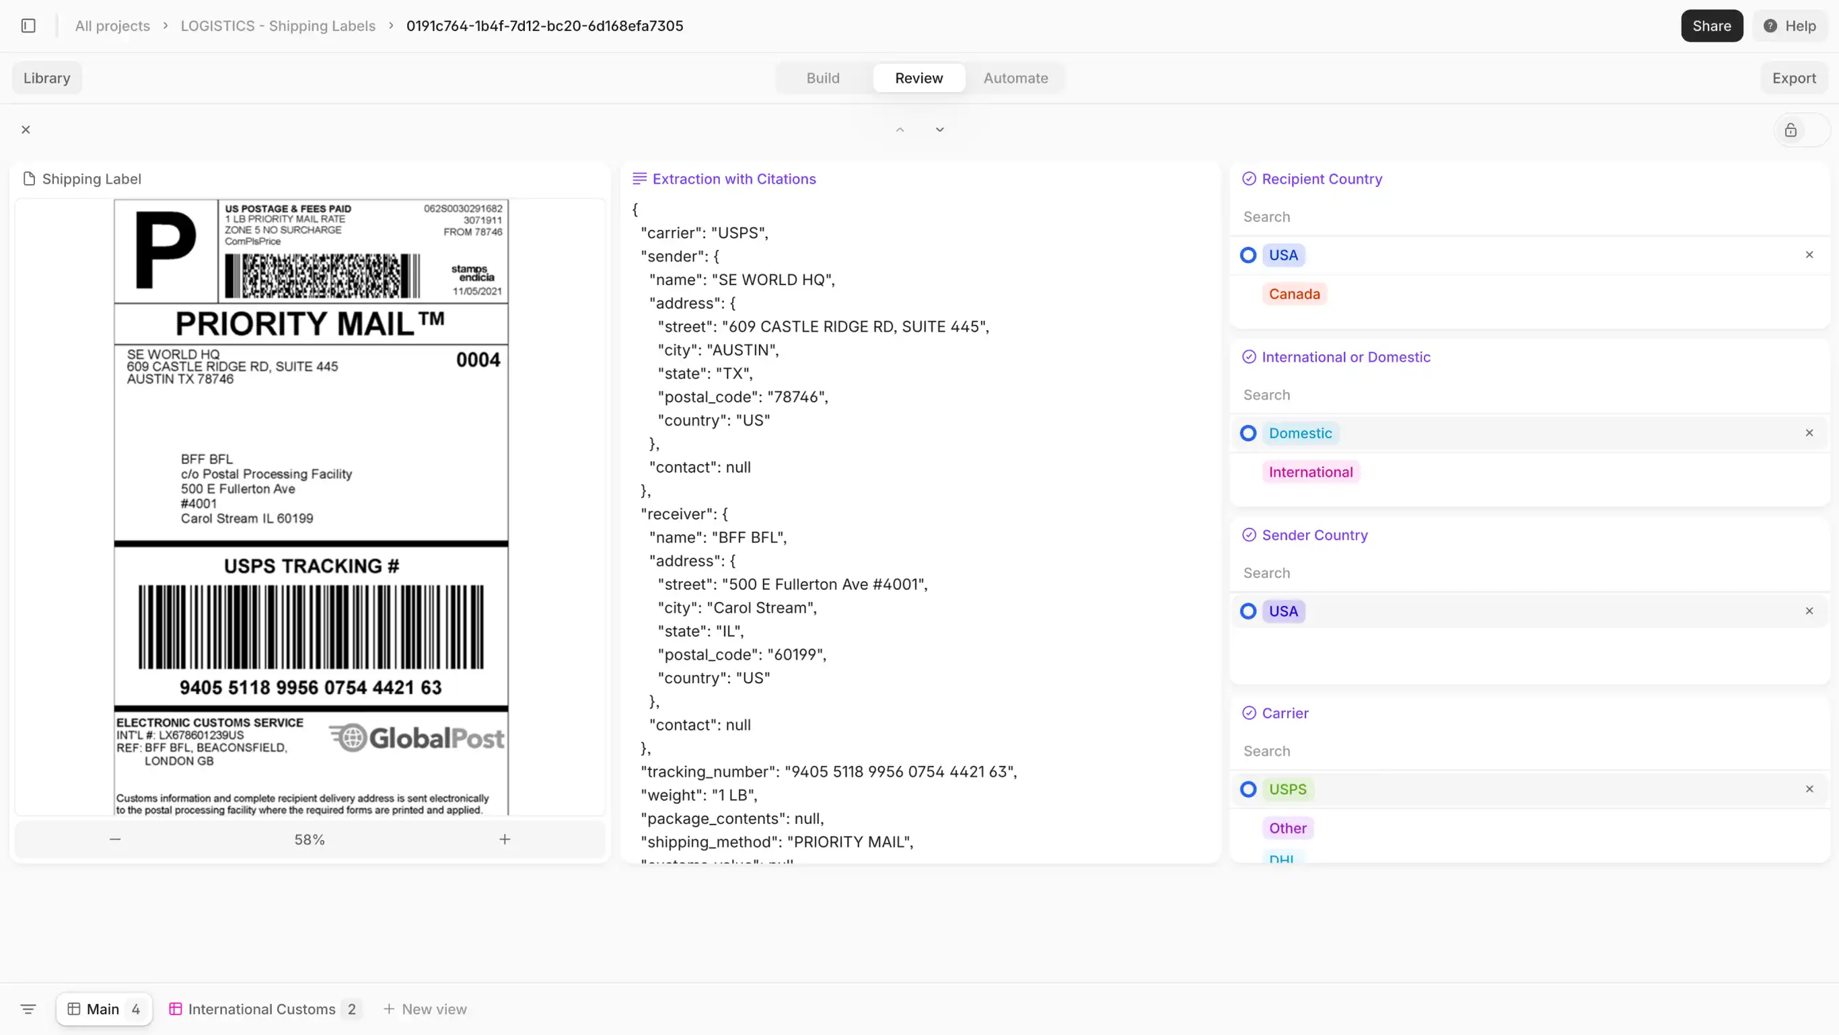
Task: Zoom out the shipping label with minus
Action: [x=115, y=839]
